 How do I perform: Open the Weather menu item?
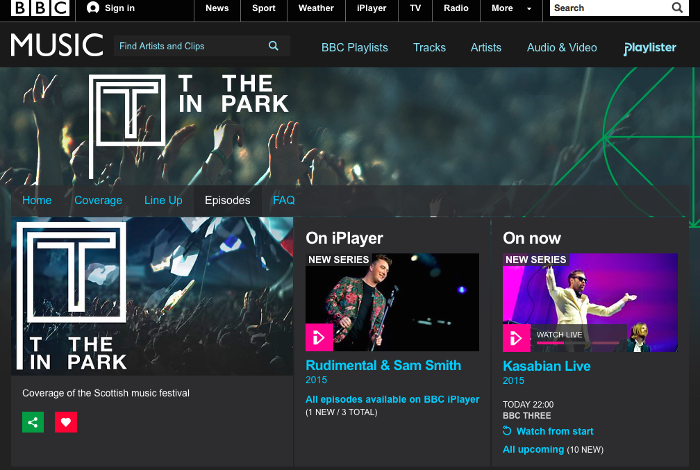click(x=316, y=8)
